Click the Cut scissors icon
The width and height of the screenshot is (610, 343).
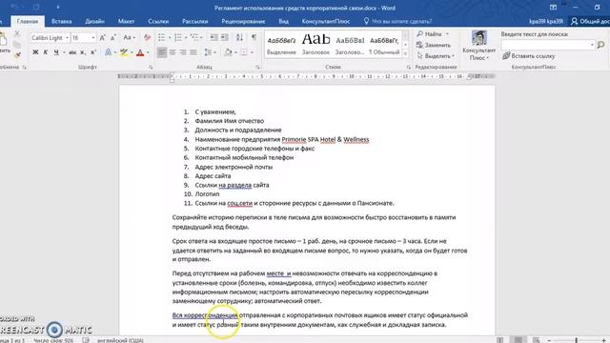(17, 34)
